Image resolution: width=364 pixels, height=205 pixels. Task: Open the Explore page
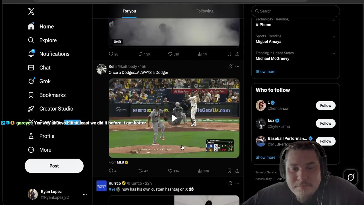pyautogui.click(x=43, y=40)
